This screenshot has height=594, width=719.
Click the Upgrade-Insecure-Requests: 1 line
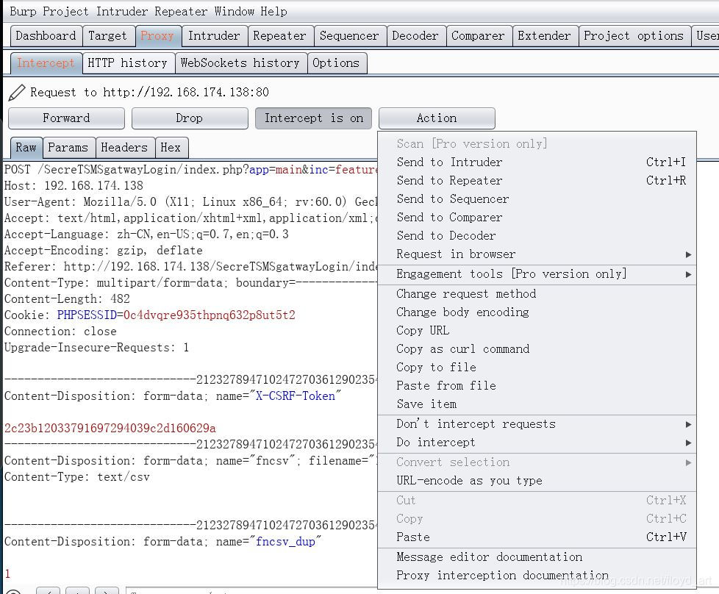point(97,348)
